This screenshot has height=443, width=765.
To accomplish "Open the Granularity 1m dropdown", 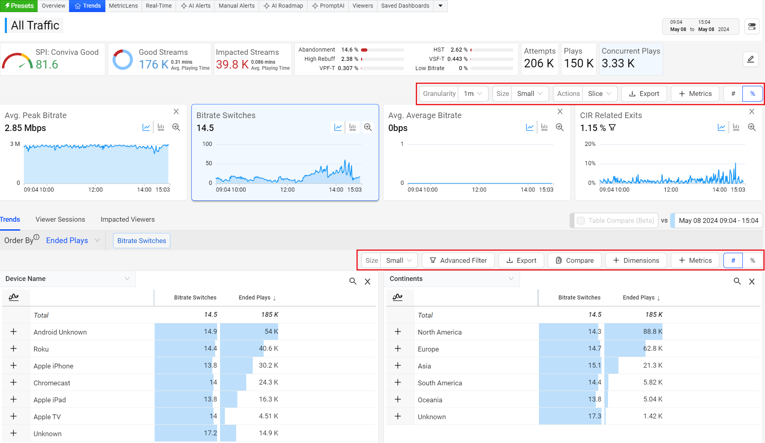I will (473, 94).
